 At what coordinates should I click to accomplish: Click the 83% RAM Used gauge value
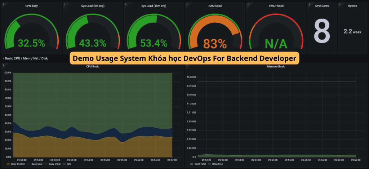click(x=215, y=43)
